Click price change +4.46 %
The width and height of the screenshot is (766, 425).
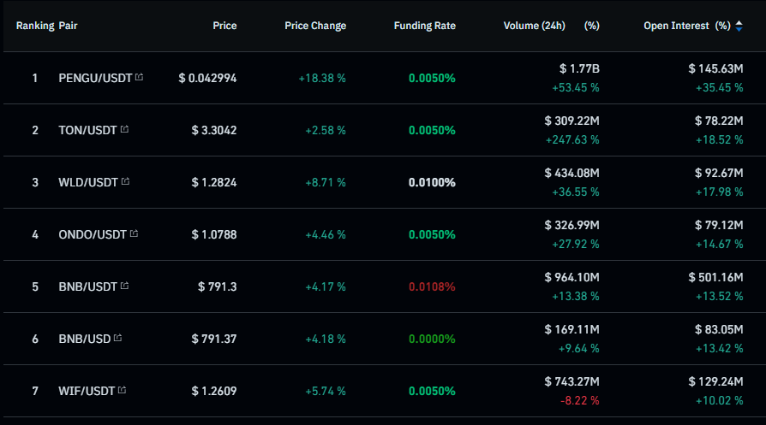coord(326,234)
